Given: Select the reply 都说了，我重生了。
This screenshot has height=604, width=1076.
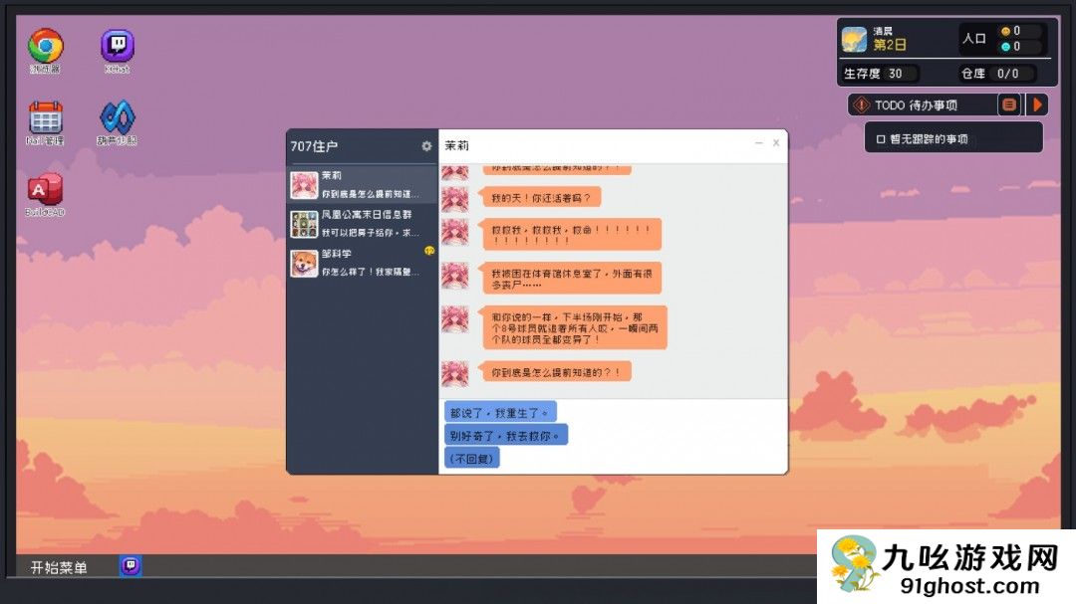Looking at the screenshot, I should pyautogui.click(x=501, y=411).
